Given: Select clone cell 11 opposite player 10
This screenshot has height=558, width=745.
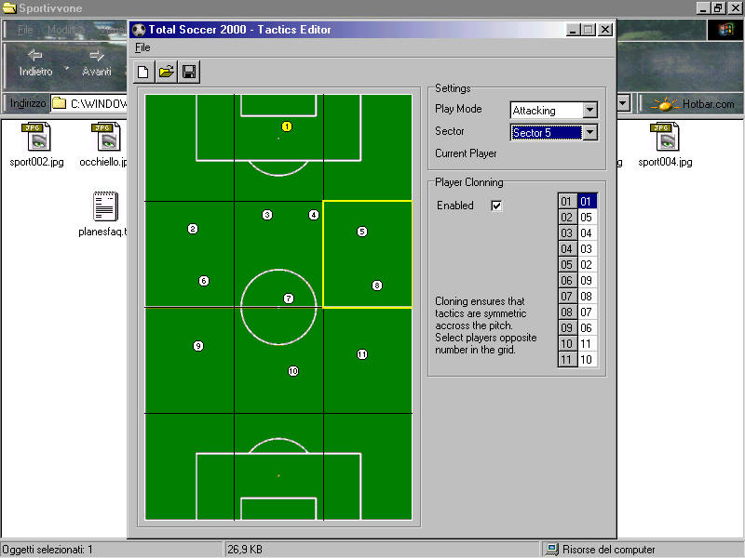Looking at the screenshot, I should coord(588,343).
